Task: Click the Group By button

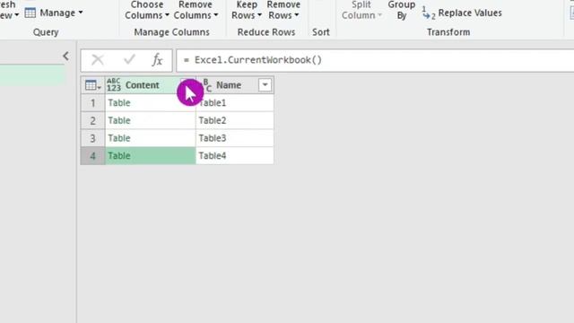Action: coord(402,10)
